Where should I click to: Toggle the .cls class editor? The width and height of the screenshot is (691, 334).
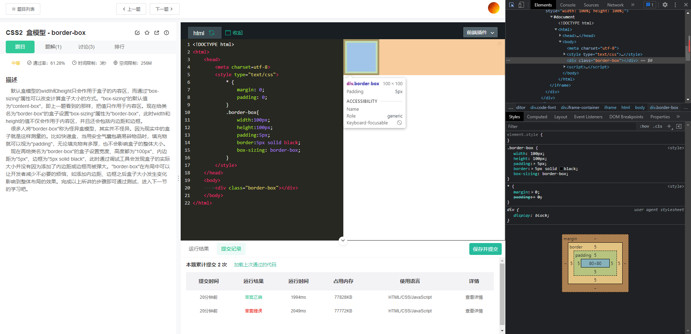(658, 127)
